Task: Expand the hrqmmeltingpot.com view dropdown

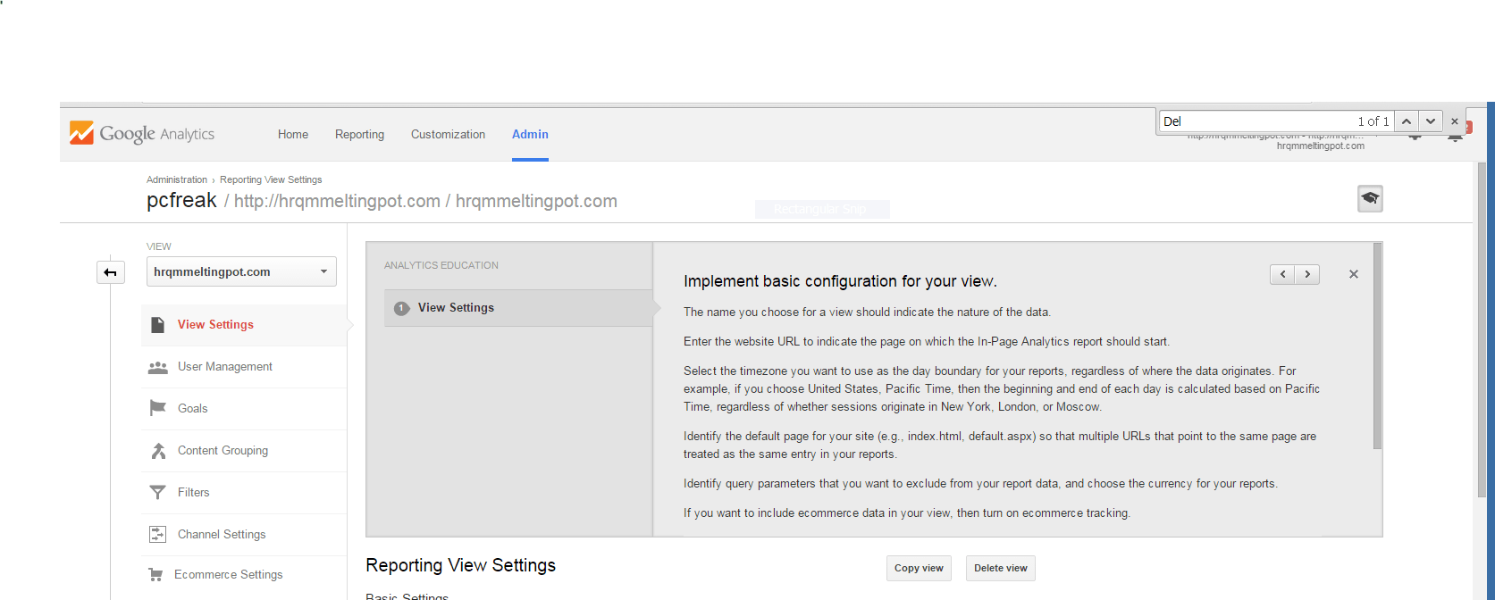Action: click(241, 271)
